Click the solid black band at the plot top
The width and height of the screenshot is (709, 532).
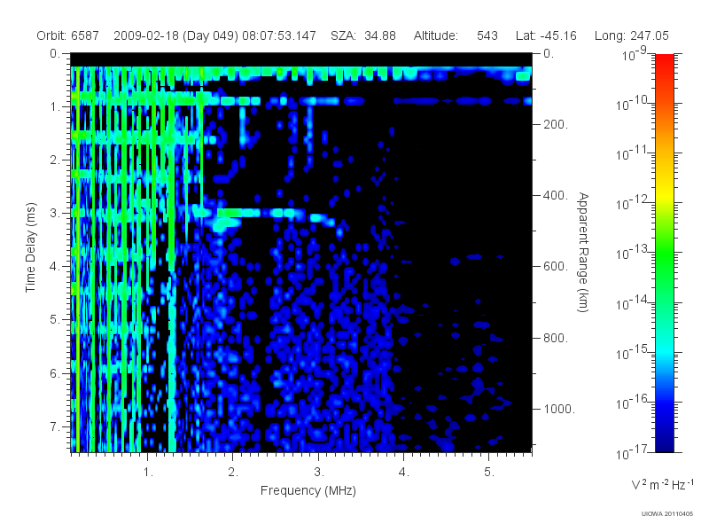pyautogui.click(x=301, y=59)
